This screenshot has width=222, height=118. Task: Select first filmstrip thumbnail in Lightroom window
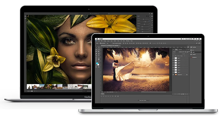(x=29, y=87)
